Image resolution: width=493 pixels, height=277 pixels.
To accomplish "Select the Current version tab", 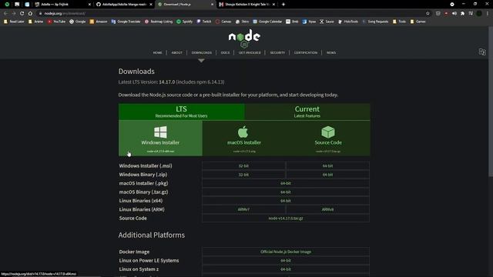I will (307, 112).
